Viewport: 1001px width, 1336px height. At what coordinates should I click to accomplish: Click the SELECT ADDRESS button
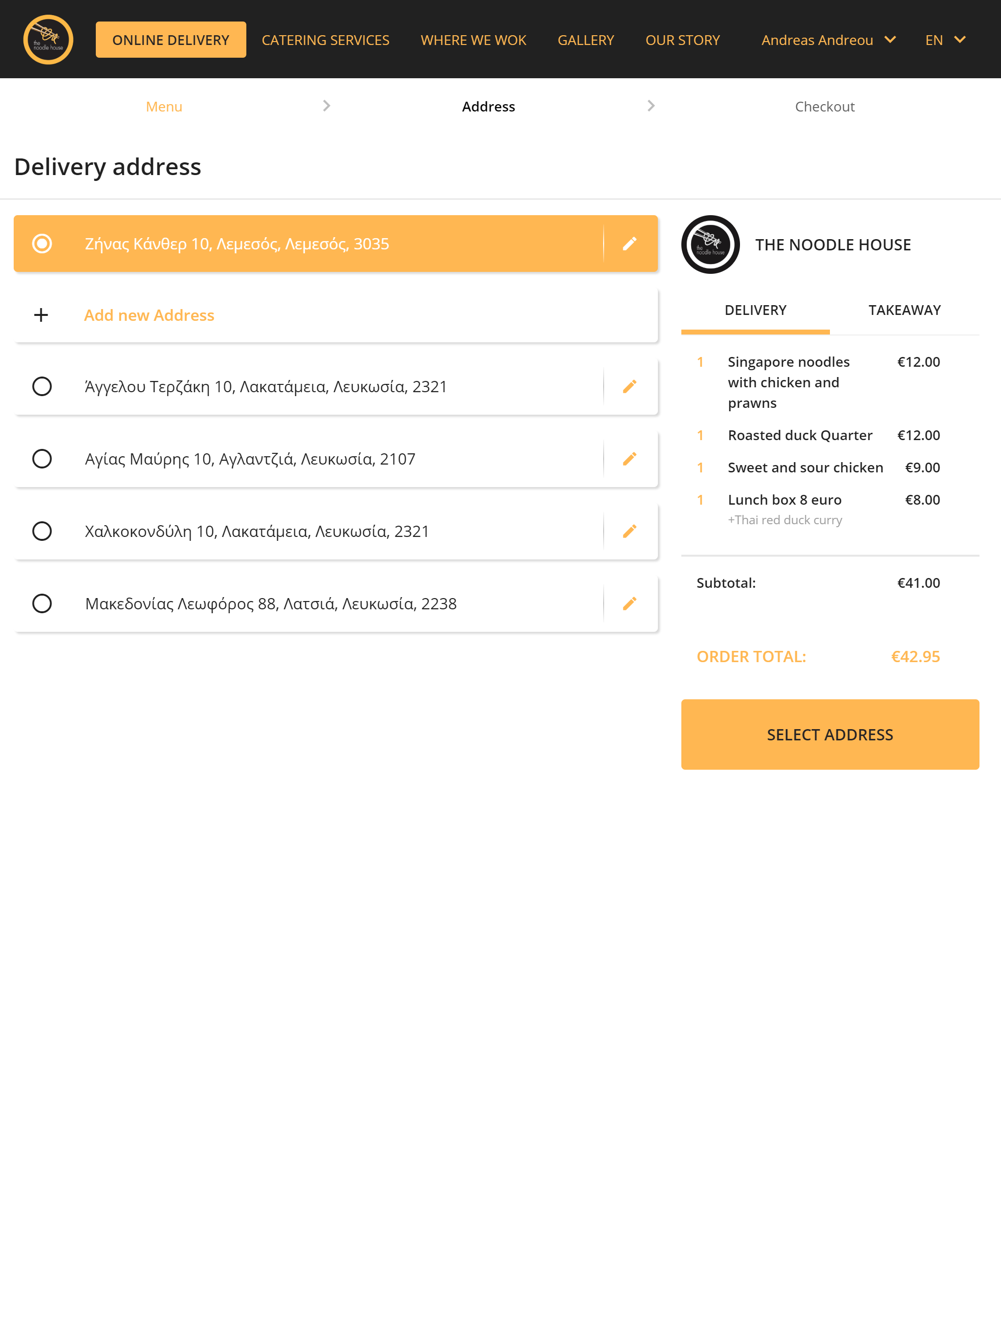(830, 735)
